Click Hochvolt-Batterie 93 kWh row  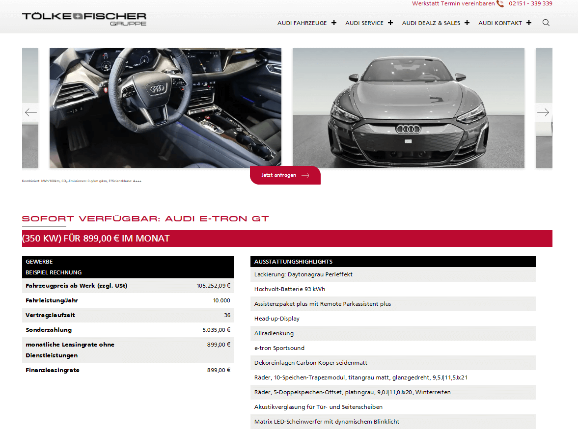393,289
